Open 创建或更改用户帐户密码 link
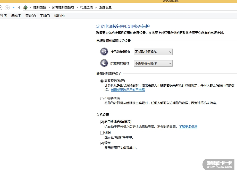 [x=128, y=90]
